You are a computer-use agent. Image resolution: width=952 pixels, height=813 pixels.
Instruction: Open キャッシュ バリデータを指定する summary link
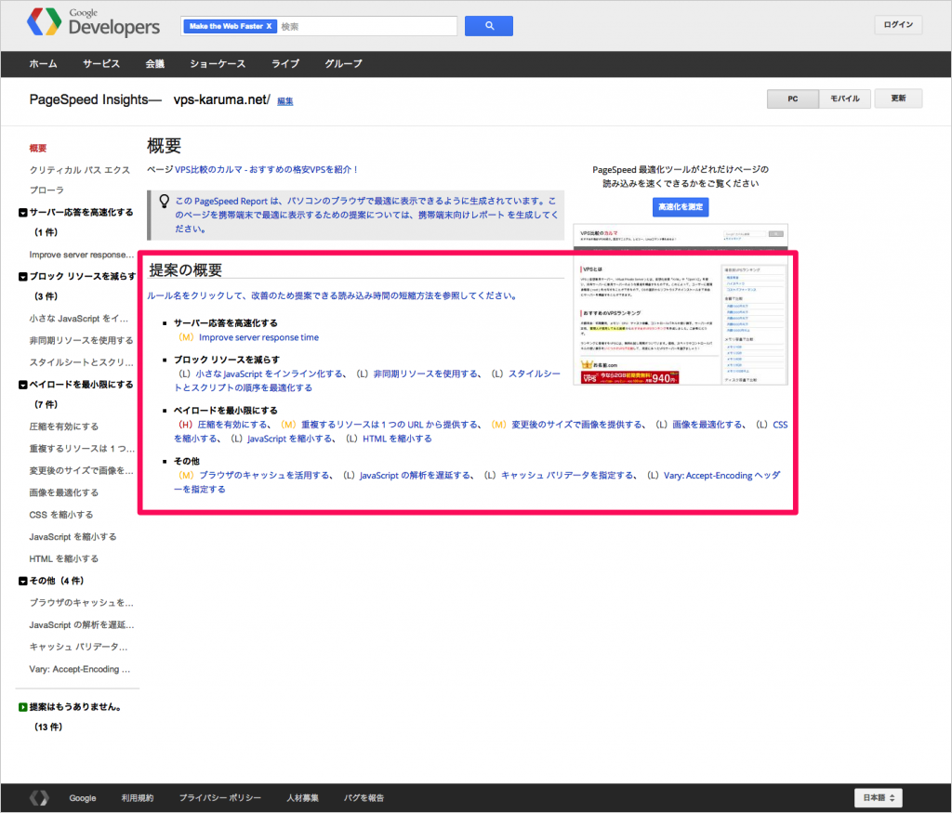567,476
